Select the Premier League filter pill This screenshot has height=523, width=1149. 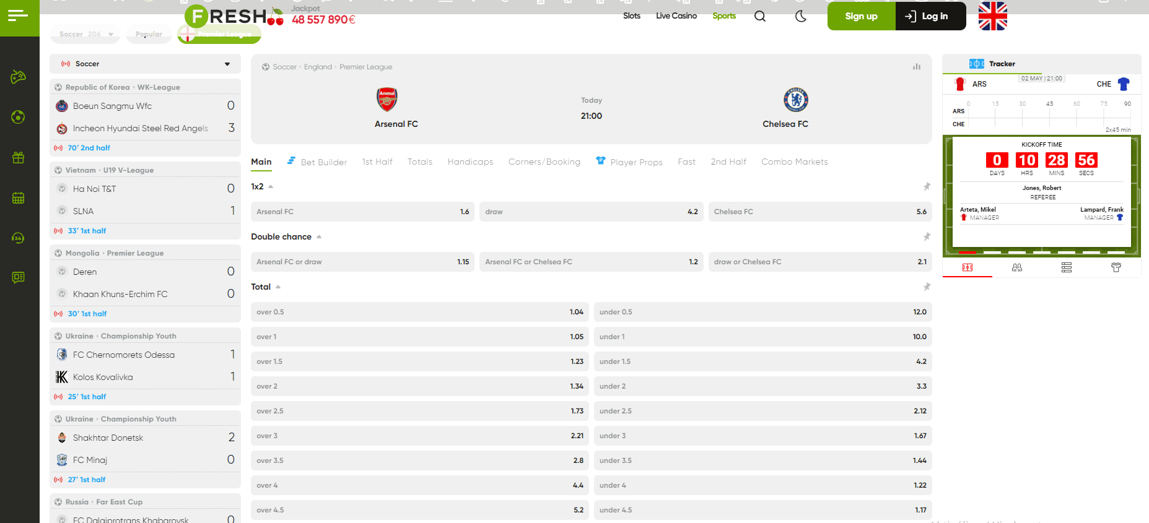click(219, 34)
